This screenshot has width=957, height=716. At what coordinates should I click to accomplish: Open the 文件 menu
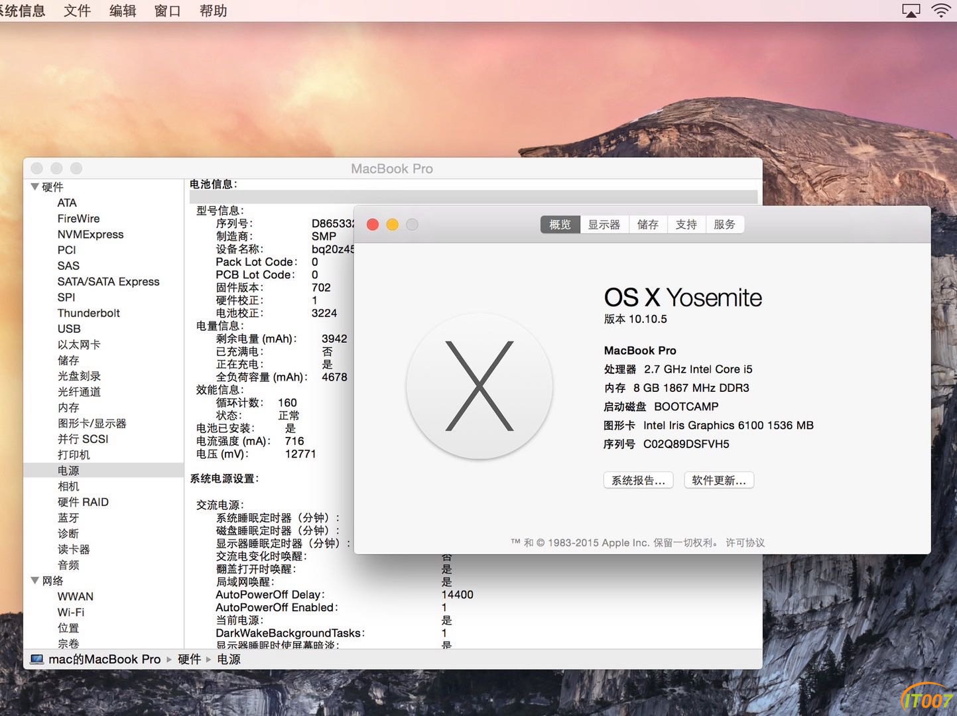tap(77, 11)
